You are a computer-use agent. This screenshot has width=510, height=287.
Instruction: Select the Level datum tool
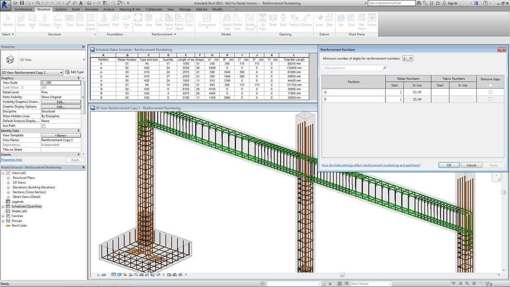(319, 20)
